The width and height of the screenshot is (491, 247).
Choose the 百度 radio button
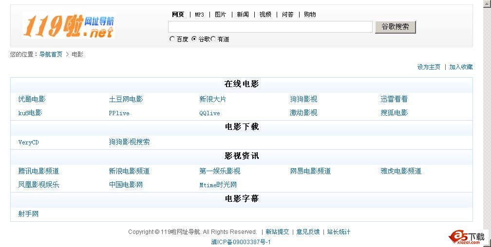coord(172,39)
